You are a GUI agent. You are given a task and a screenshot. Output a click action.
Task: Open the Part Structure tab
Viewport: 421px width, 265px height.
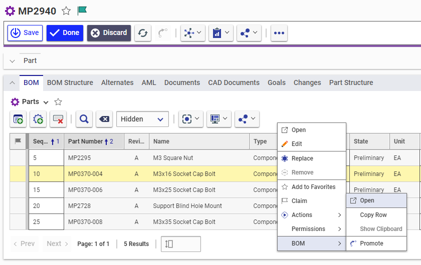pyautogui.click(x=351, y=82)
